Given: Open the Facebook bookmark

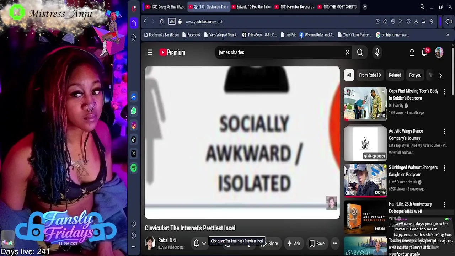Looking at the screenshot, I should 191,35.
